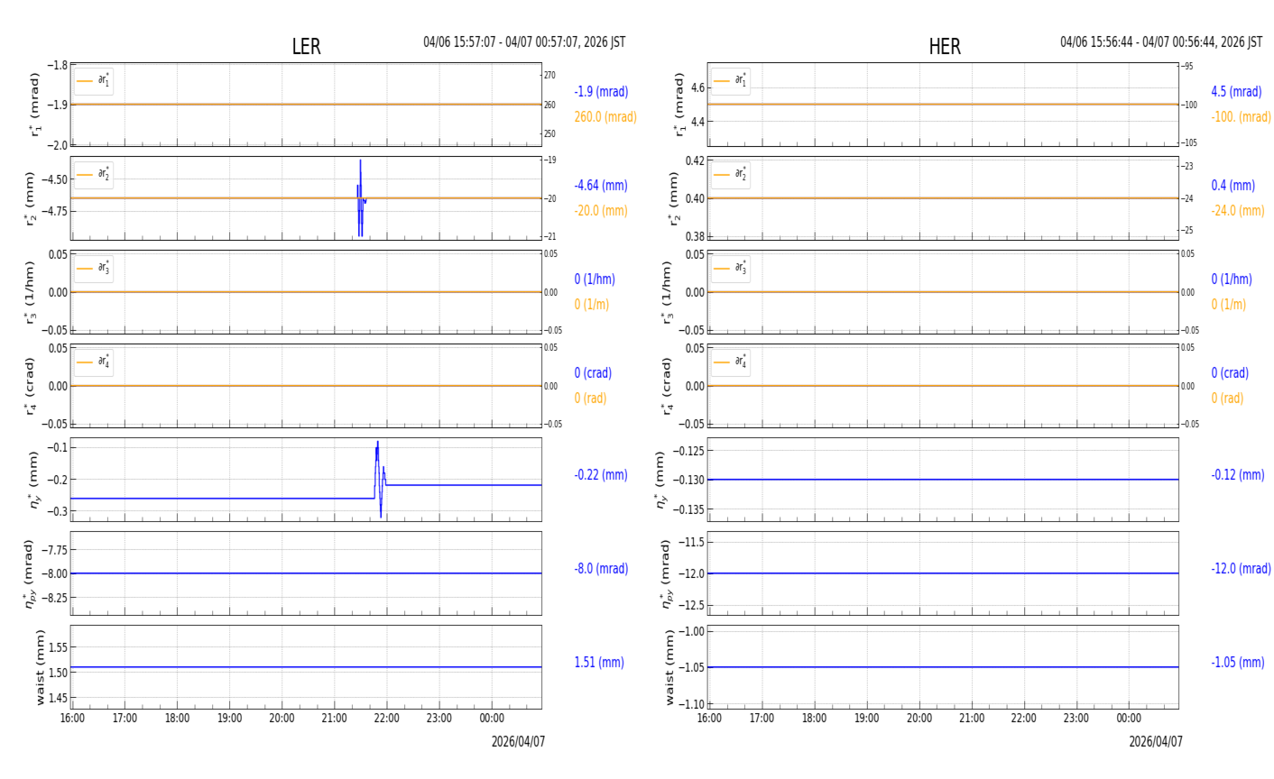Click the ∂r1* legend in the HER plot

point(731,81)
